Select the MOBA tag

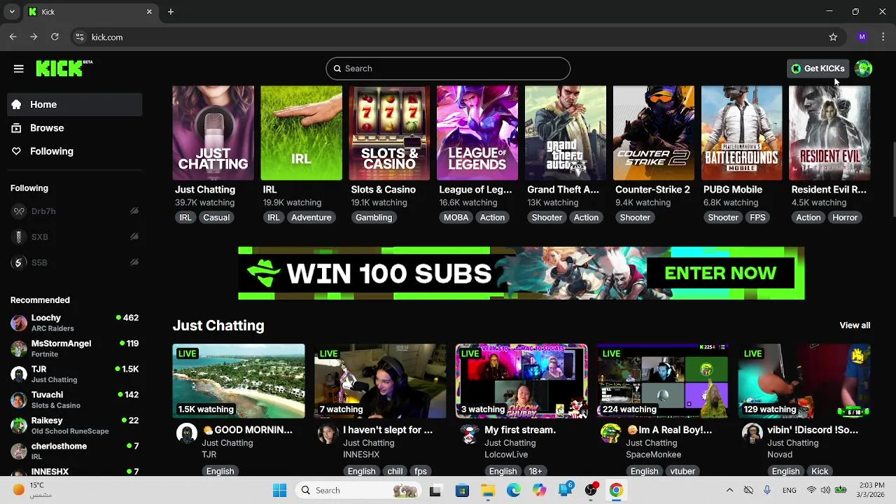point(456,218)
